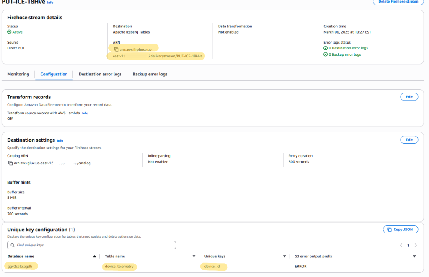This screenshot has width=429, height=277.
Task: Open the Table name column sort dropdown
Action: [x=194, y=256]
